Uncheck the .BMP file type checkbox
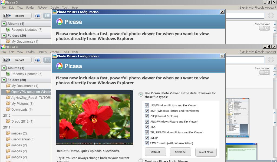This screenshot has height=162, width=277. pos(147,111)
